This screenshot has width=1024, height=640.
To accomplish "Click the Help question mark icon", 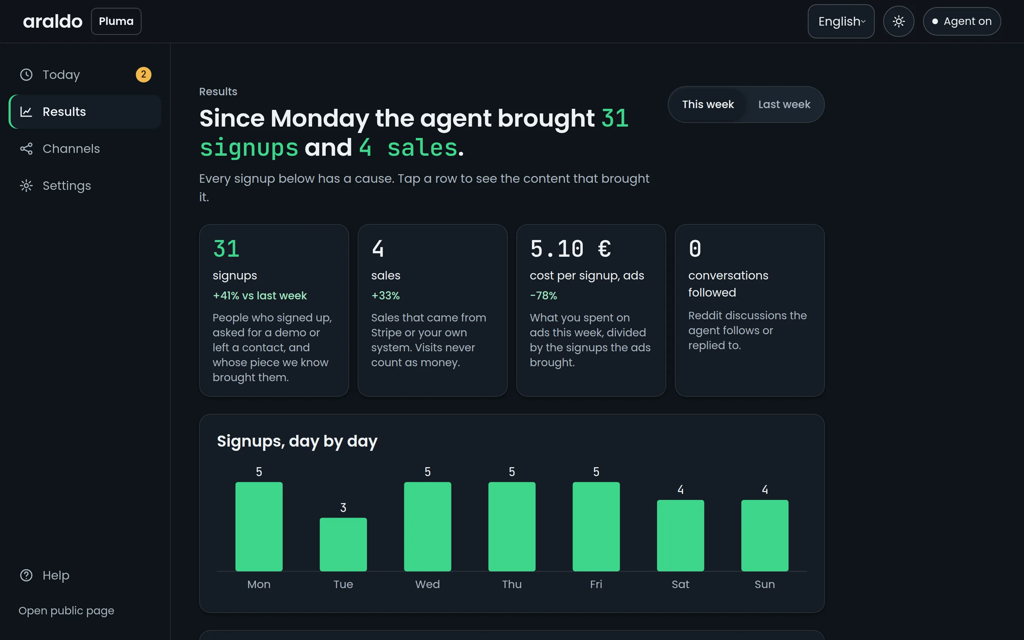I will pyautogui.click(x=26, y=575).
